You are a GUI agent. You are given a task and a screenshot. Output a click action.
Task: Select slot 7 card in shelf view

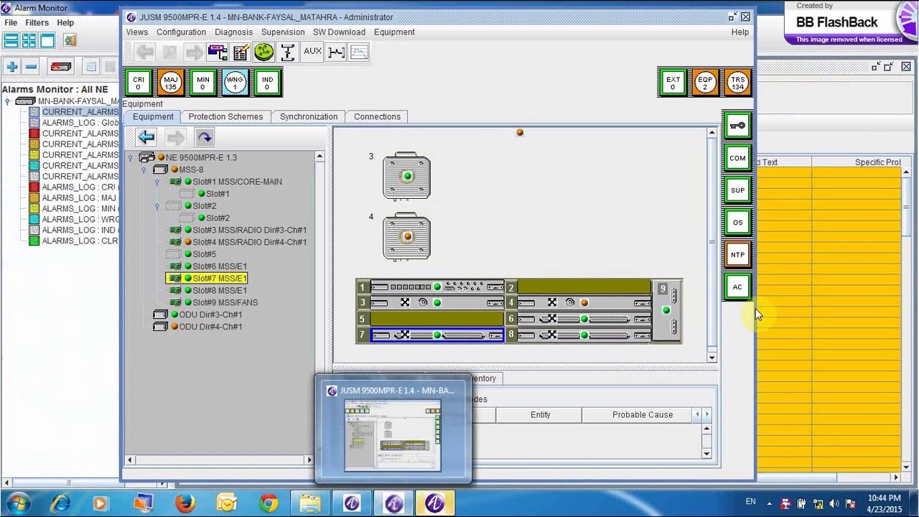click(437, 335)
